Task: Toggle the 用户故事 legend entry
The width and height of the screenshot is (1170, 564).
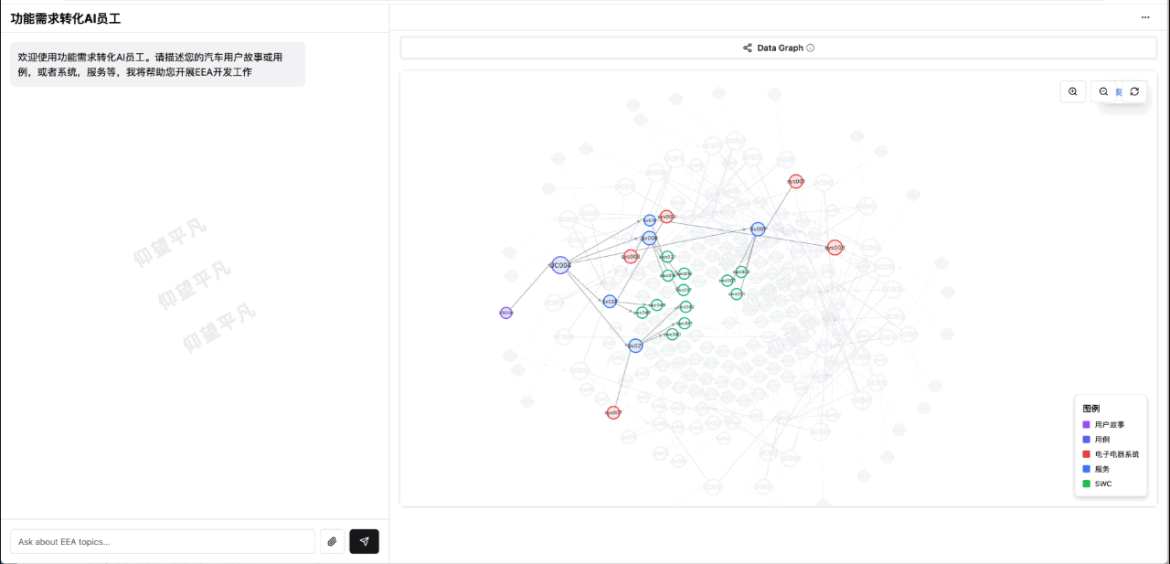Action: click(x=1111, y=424)
